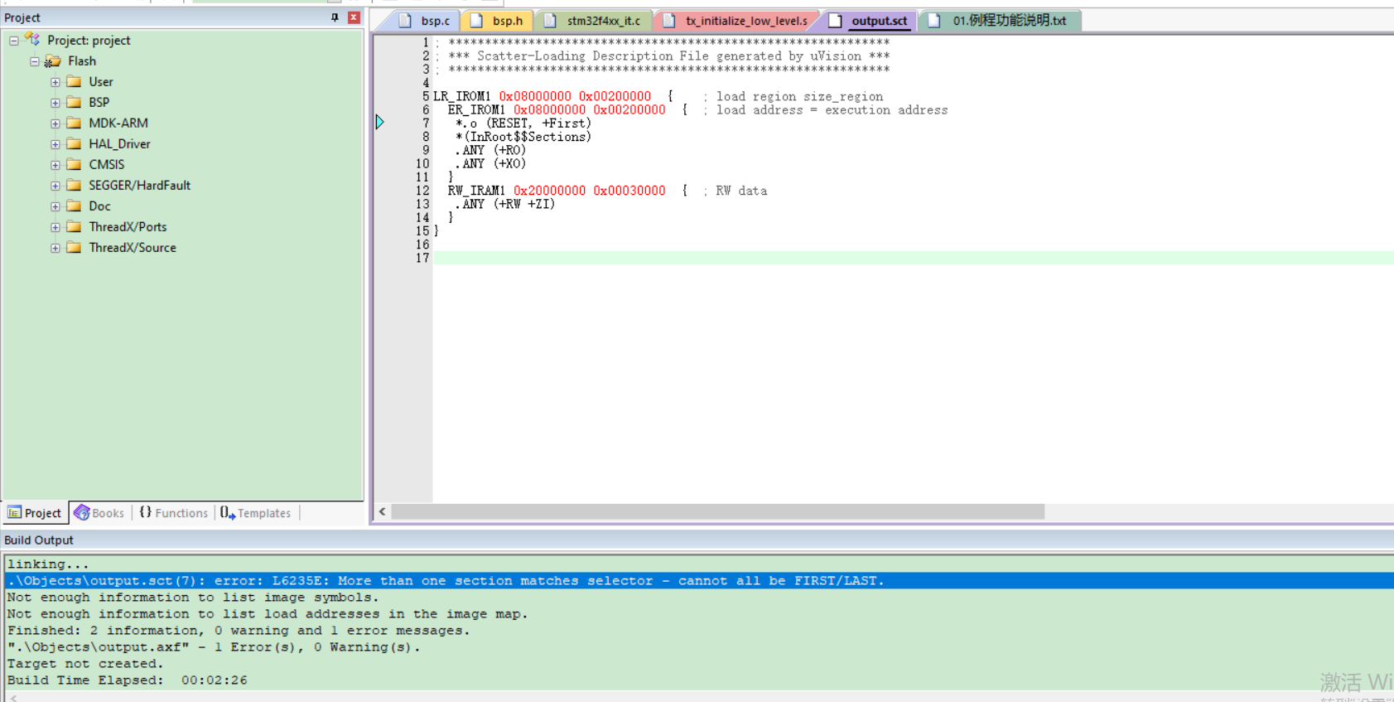Expand the User folder
Viewport: 1394px width, 702px height.
(x=55, y=82)
